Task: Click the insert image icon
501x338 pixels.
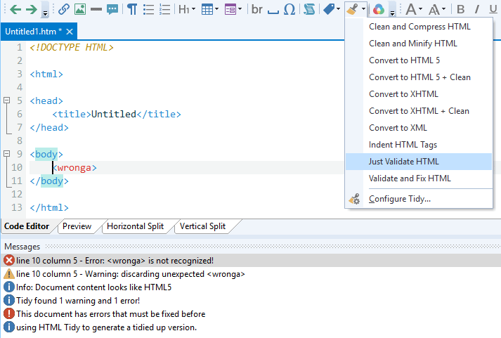Action: tap(80, 9)
